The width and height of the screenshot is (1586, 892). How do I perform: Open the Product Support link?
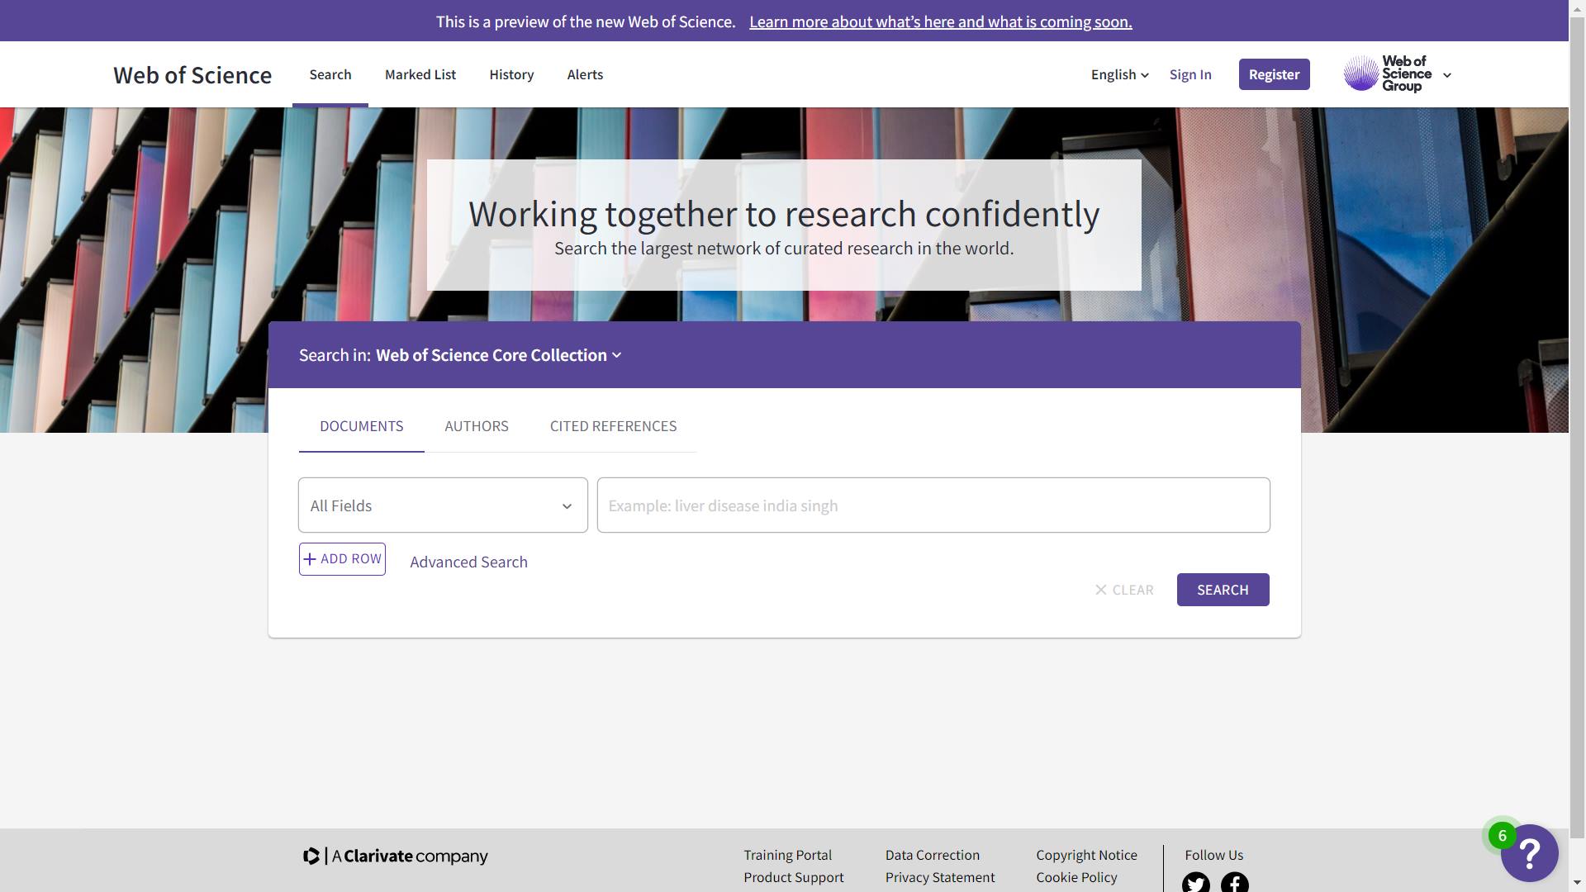click(793, 877)
